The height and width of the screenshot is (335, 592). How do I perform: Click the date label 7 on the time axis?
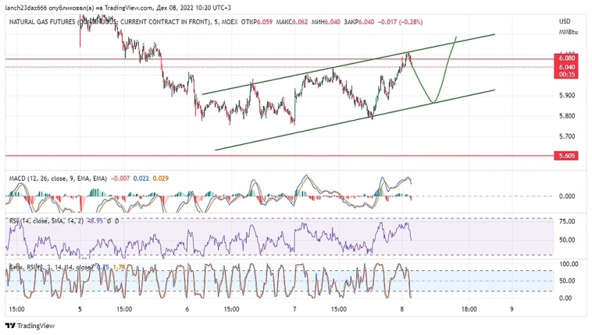294,309
